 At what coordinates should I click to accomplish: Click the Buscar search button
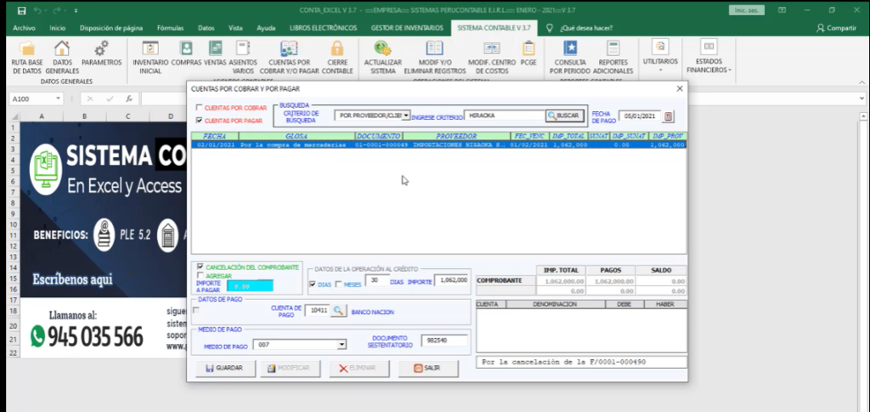[x=563, y=116]
